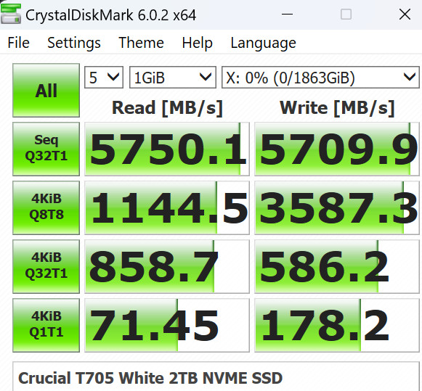This screenshot has width=422, height=391.
Task: Maximize the CrystalDiskMark window
Action: click(x=346, y=14)
